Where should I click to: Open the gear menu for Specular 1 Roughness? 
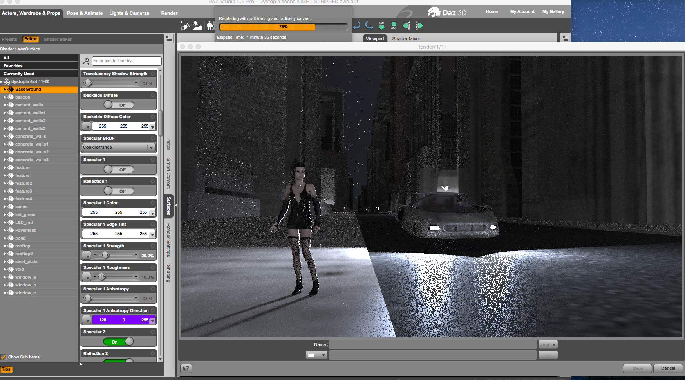point(153,267)
